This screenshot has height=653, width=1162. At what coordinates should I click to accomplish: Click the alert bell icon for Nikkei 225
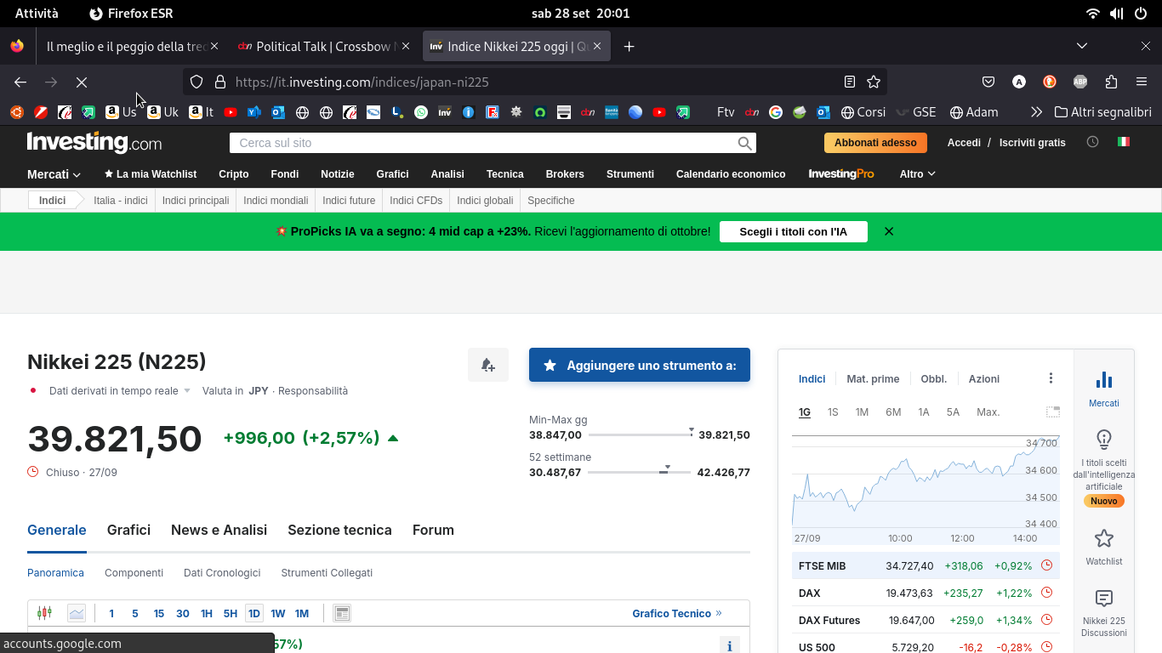tap(488, 365)
